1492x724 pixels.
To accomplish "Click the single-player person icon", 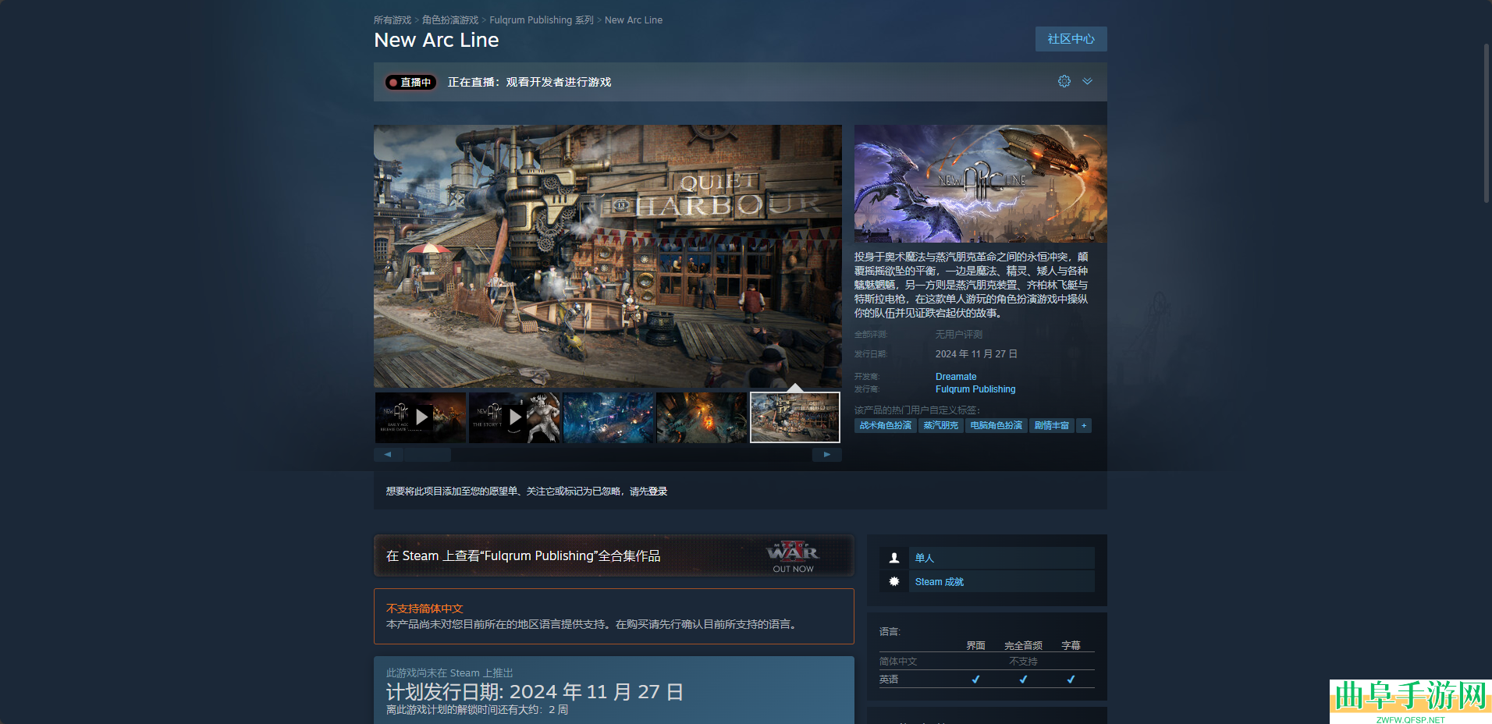I will [x=894, y=558].
